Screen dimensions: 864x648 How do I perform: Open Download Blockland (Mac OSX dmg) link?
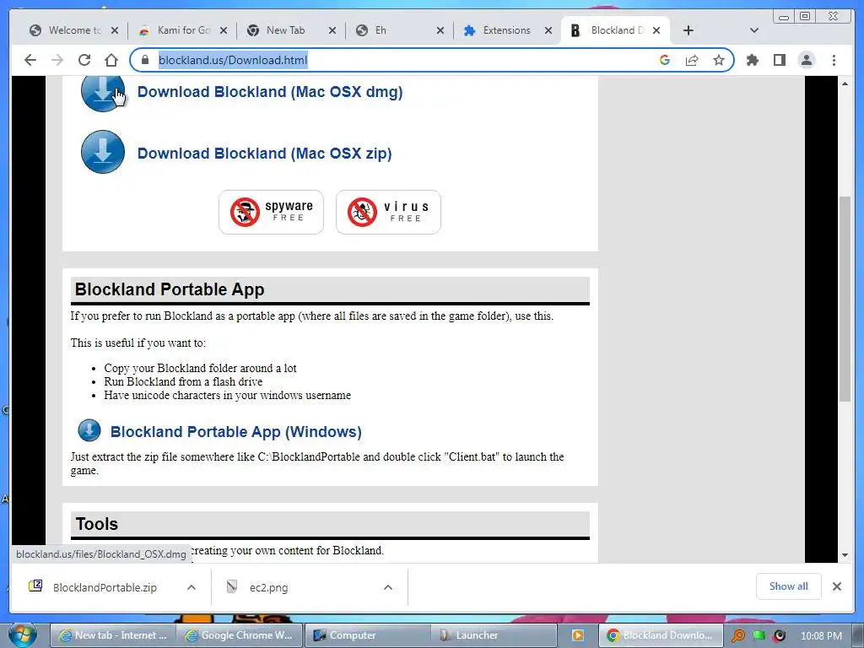[x=270, y=91]
